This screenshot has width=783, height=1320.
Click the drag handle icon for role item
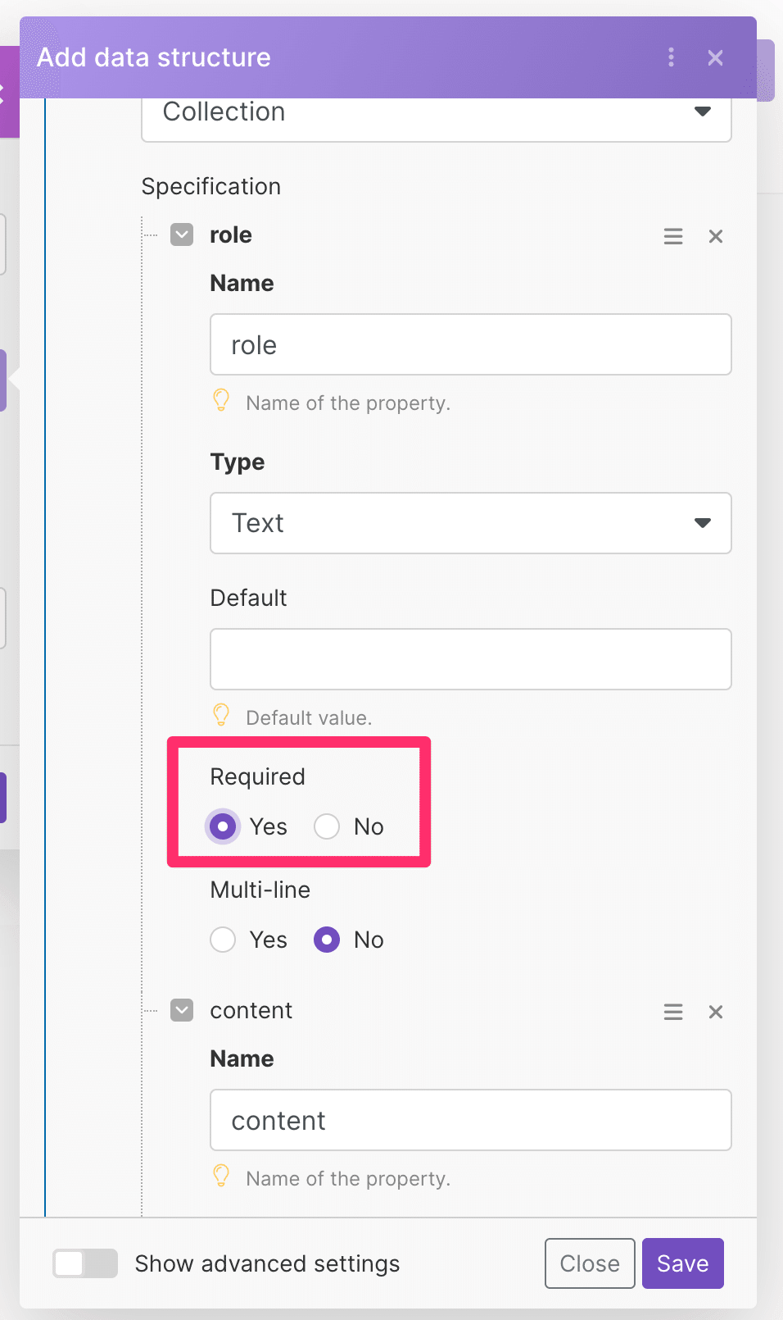(673, 236)
